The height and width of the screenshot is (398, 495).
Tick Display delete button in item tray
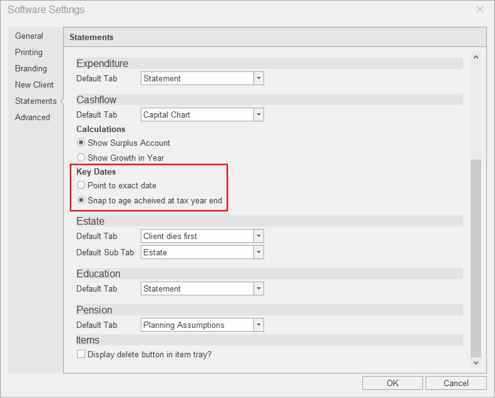(x=81, y=354)
